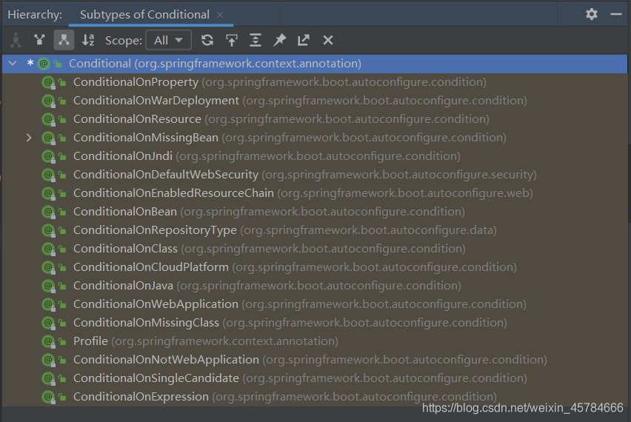The image size is (631, 422).
Task: Click package text of ConditionalOnRepositoryType row
Action: pos(368,230)
